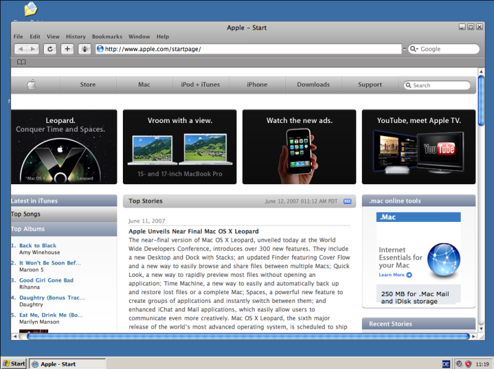Click the Reload page button
The height and width of the screenshot is (369, 494).
pos(50,49)
